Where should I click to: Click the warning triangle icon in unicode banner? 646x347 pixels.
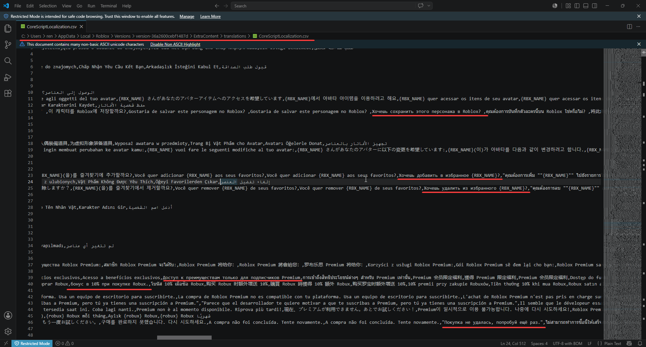(x=22, y=44)
